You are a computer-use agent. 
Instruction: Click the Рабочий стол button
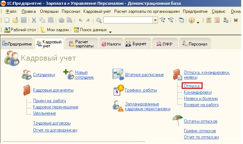[x=20, y=30]
